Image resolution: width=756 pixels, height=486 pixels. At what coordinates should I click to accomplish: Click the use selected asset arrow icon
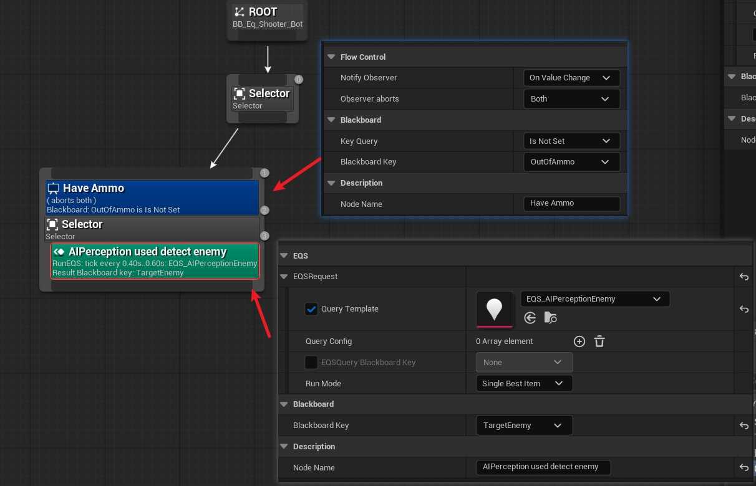pyautogui.click(x=530, y=318)
